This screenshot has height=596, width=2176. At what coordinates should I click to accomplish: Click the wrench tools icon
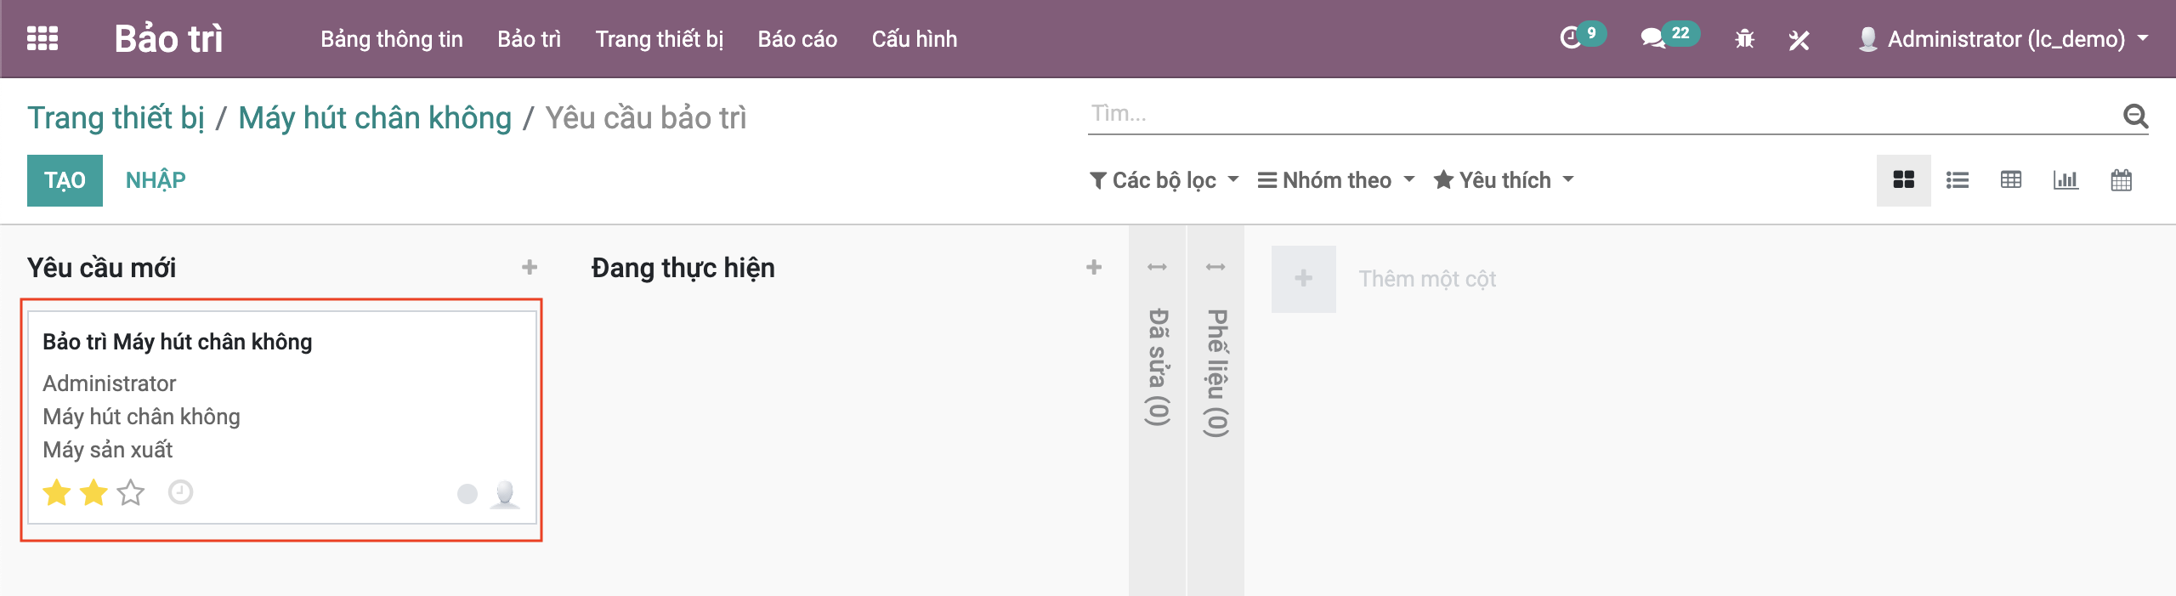pyautogui.click(x=1799, y=40)
